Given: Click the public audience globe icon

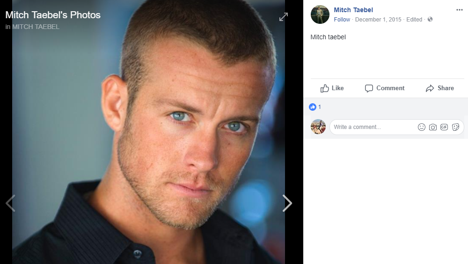Looking at the screenshot, I should (x=430, y=20).
